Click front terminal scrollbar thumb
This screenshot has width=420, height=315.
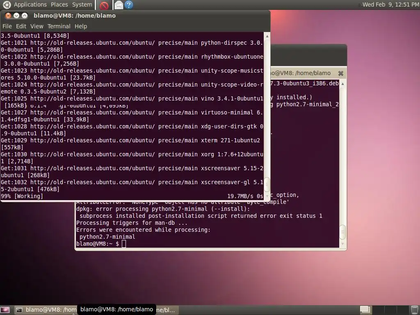tap(267, 185)
